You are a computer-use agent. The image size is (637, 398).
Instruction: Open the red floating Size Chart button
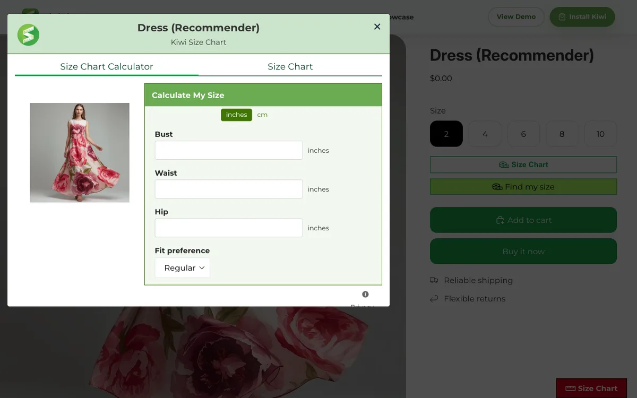[x=591, y=388]
